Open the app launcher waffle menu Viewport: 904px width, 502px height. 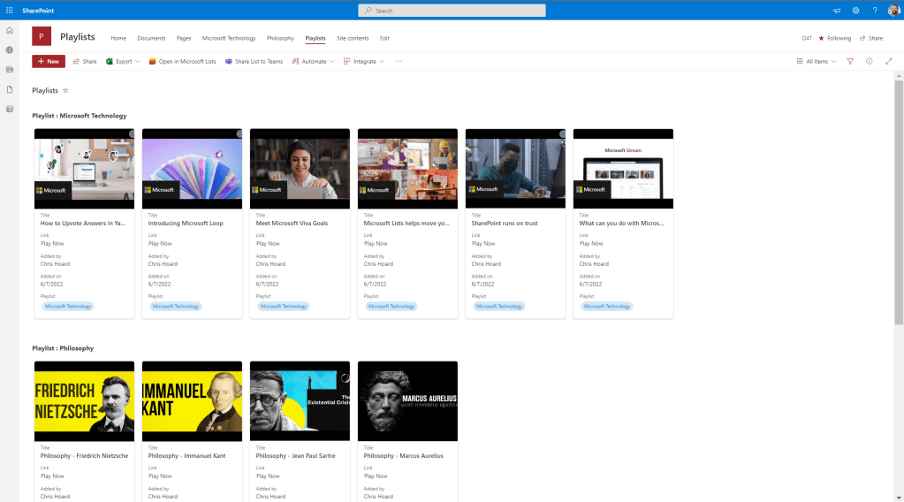coord(9,10)
